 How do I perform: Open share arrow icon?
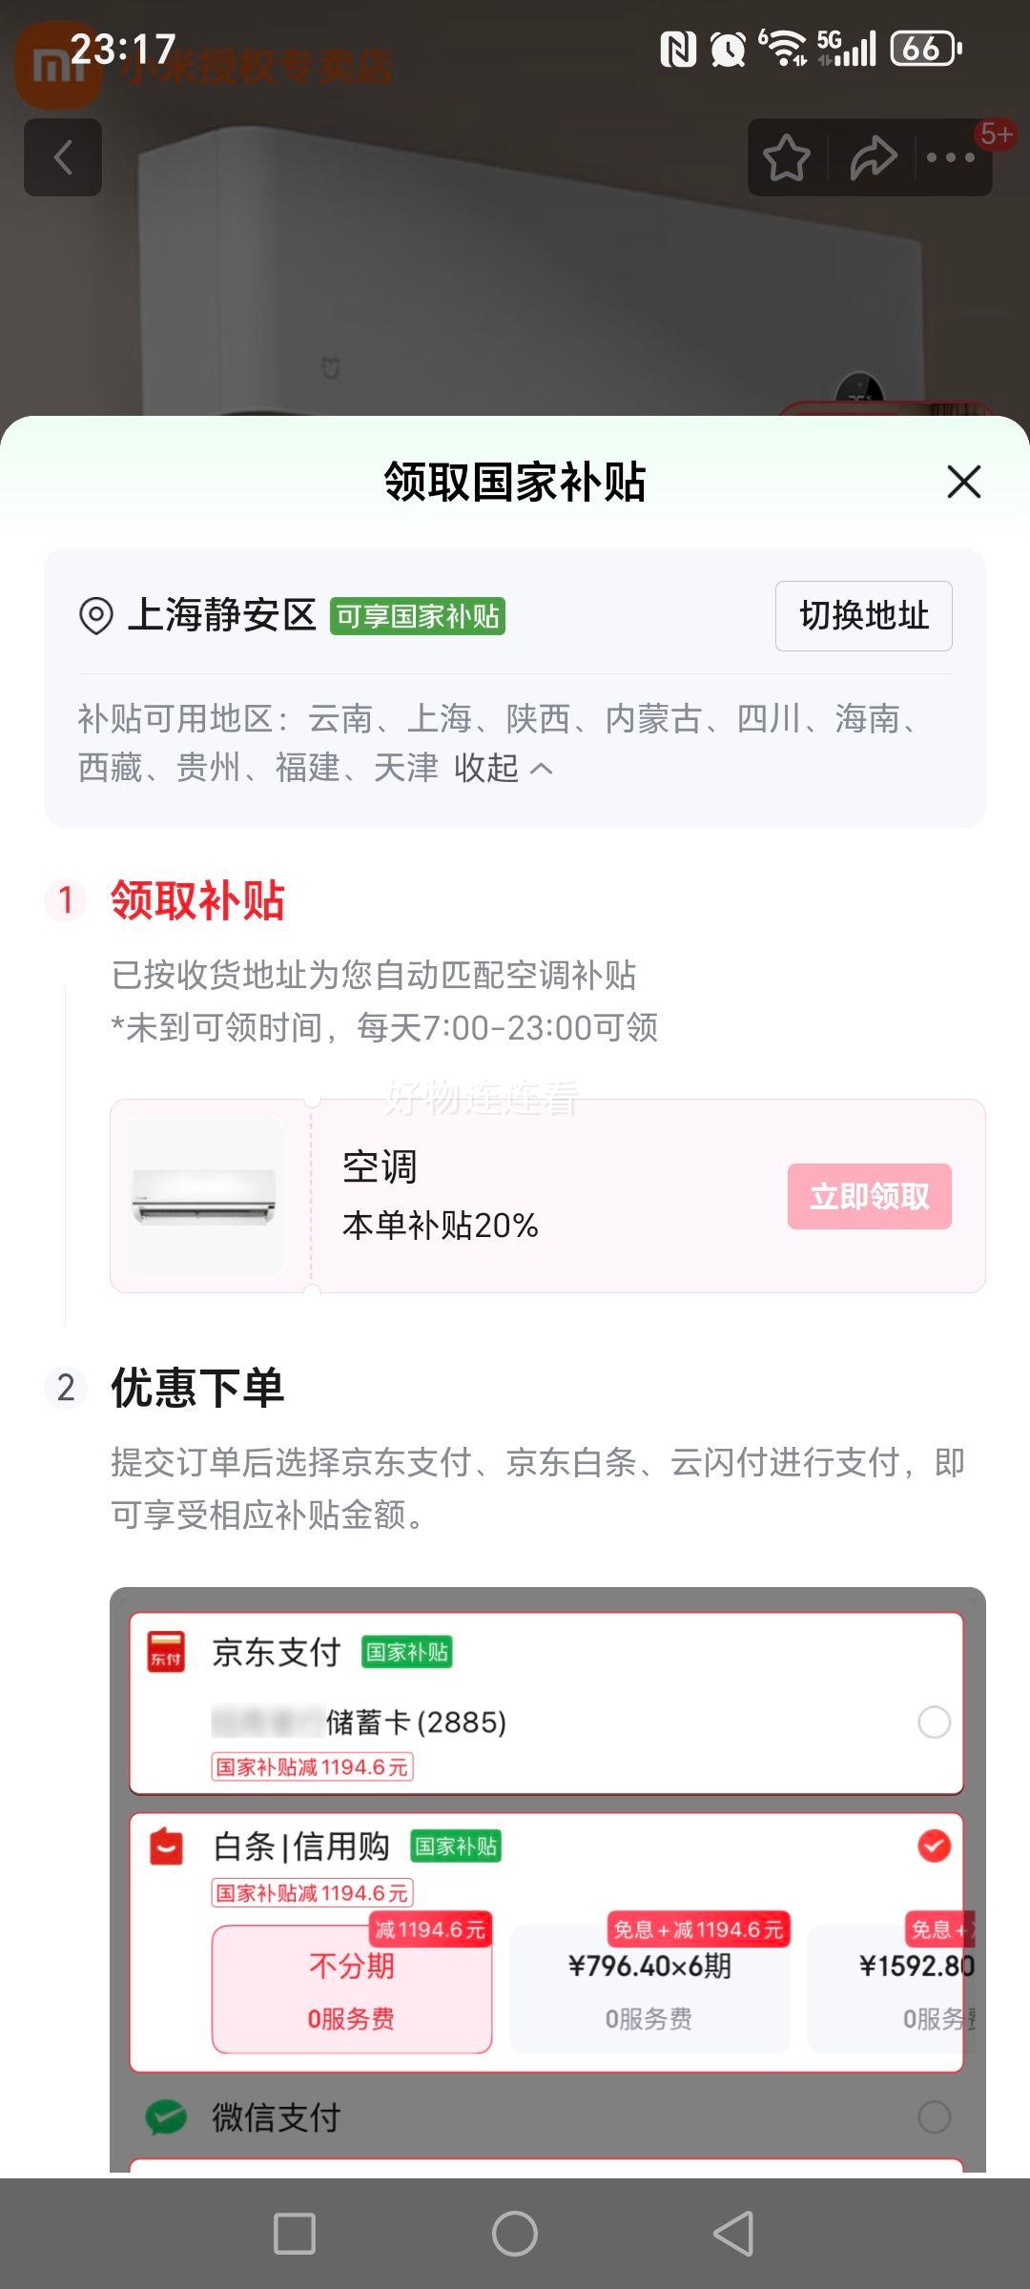tap(874, 158)
